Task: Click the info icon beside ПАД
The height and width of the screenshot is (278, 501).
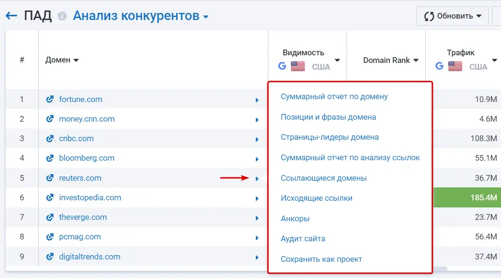Action: 62,16
